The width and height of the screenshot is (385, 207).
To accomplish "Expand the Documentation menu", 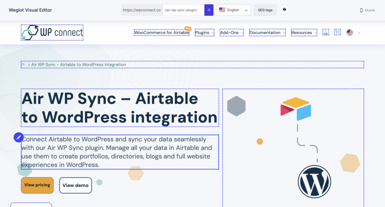I will coord(267,33).
